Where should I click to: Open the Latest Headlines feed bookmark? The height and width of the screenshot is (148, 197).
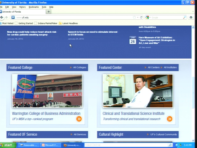click(x=68, y=23)
